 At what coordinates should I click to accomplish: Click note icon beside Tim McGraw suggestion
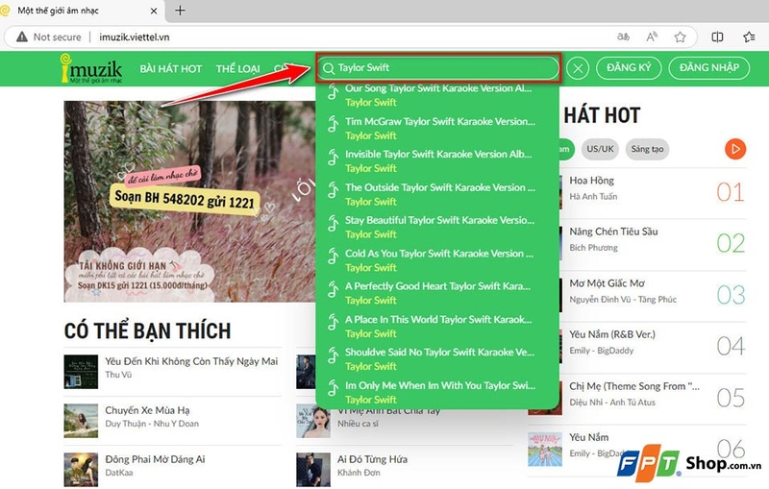pos(333,124)
